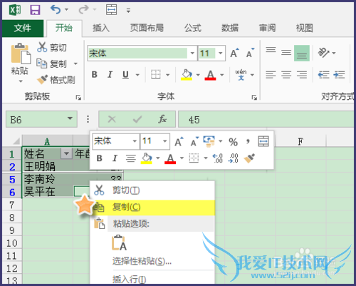Open Font group dialog launcher

point(254,97)
